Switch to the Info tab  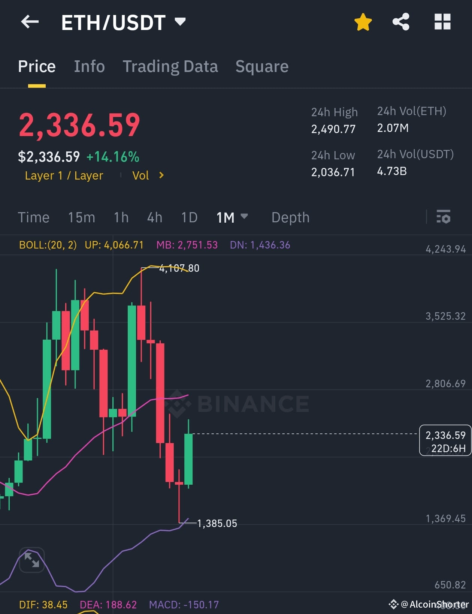click(x=89, y=66)
